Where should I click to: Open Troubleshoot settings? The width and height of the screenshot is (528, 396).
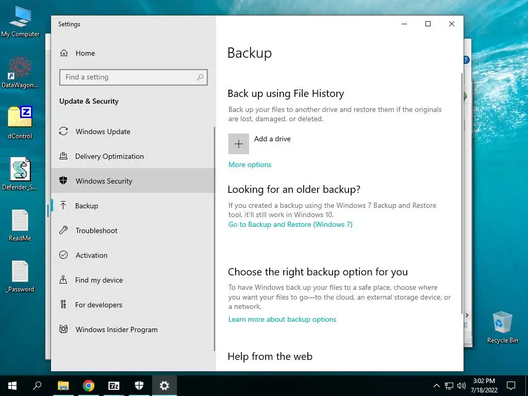coord(133,230)
